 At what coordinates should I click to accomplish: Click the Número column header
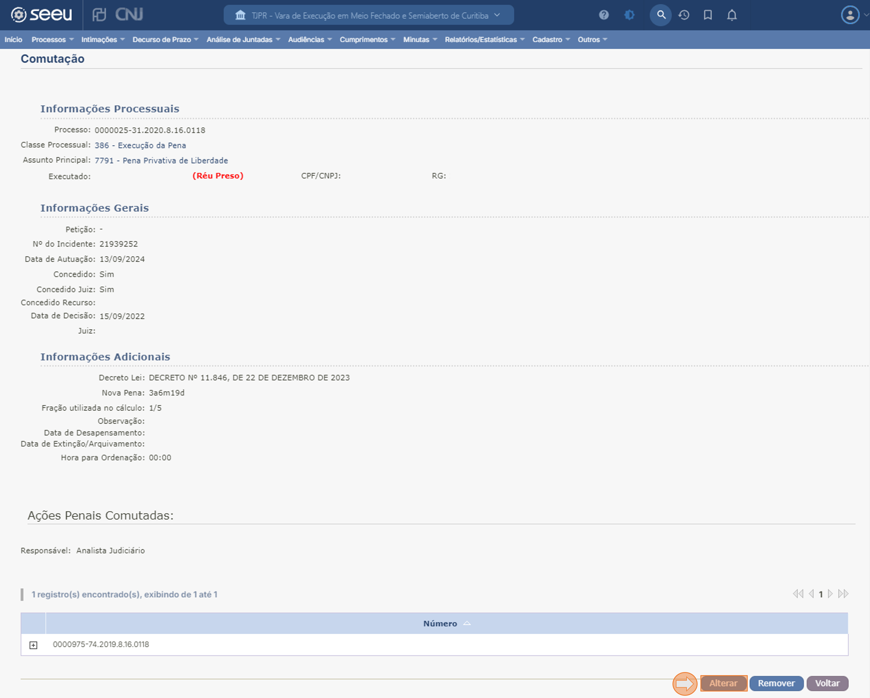point(446,623)
